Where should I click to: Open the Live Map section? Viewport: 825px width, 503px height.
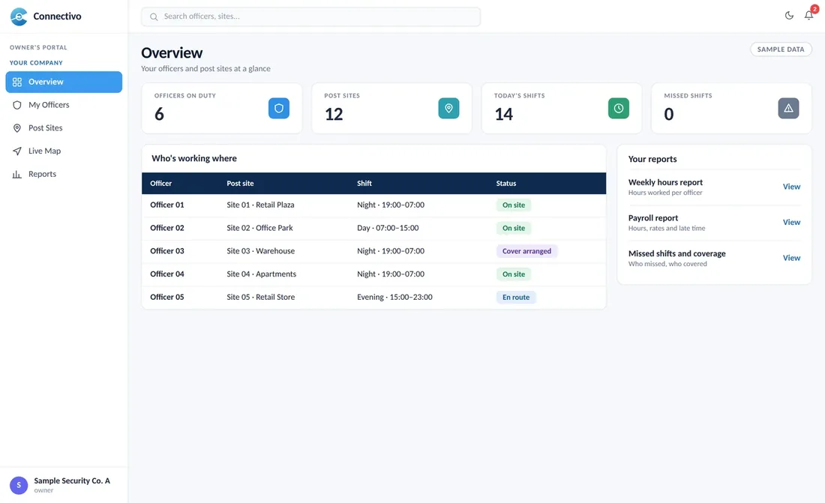coord(64,151)
